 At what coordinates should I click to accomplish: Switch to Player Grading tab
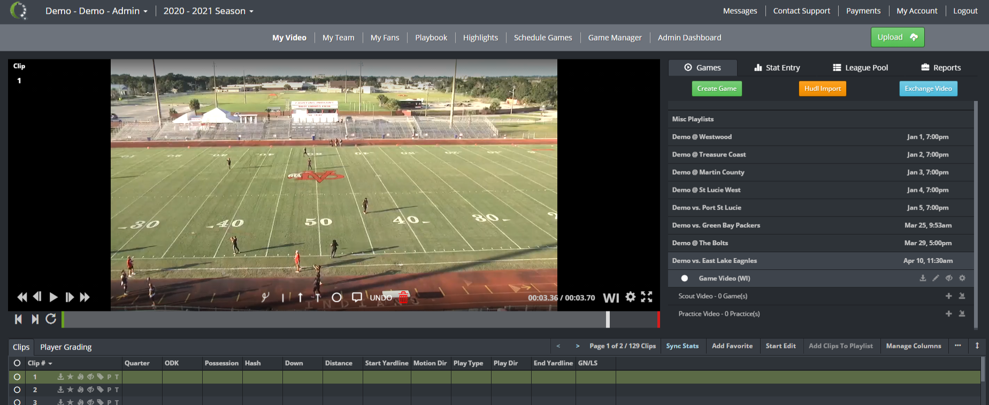pos(66,347)
